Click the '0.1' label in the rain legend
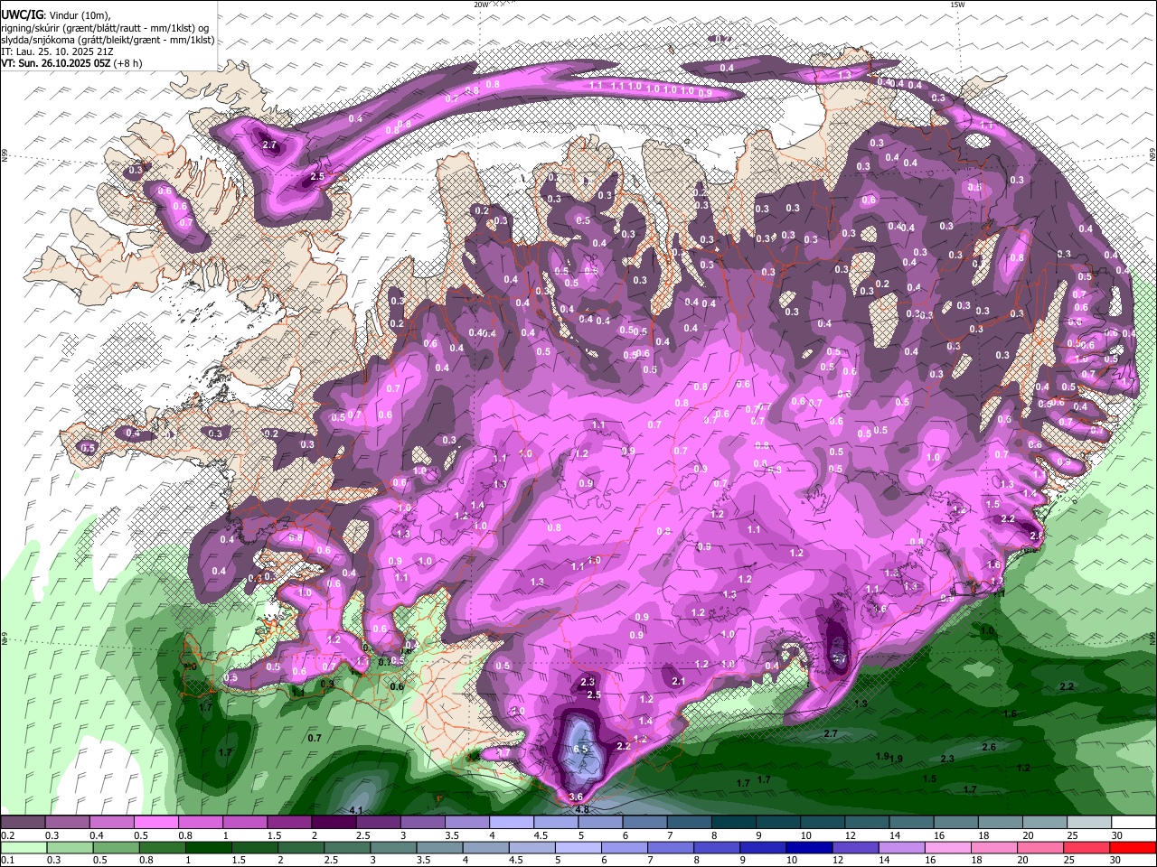This screenshot has height=867, width=1157. coord(8,861)
